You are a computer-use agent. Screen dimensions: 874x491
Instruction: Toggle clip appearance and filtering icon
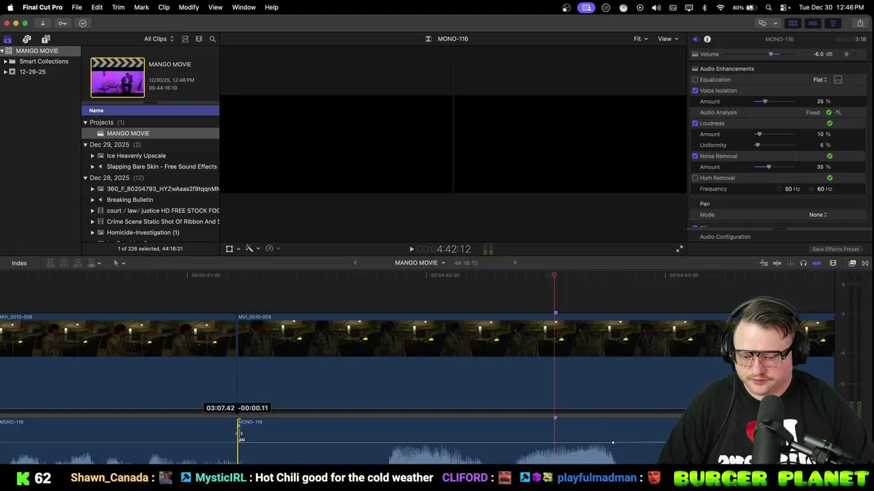click(x=185, y=39)
